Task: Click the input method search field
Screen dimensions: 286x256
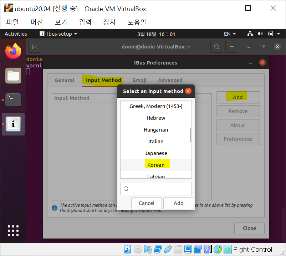Action: pos(156,189)
